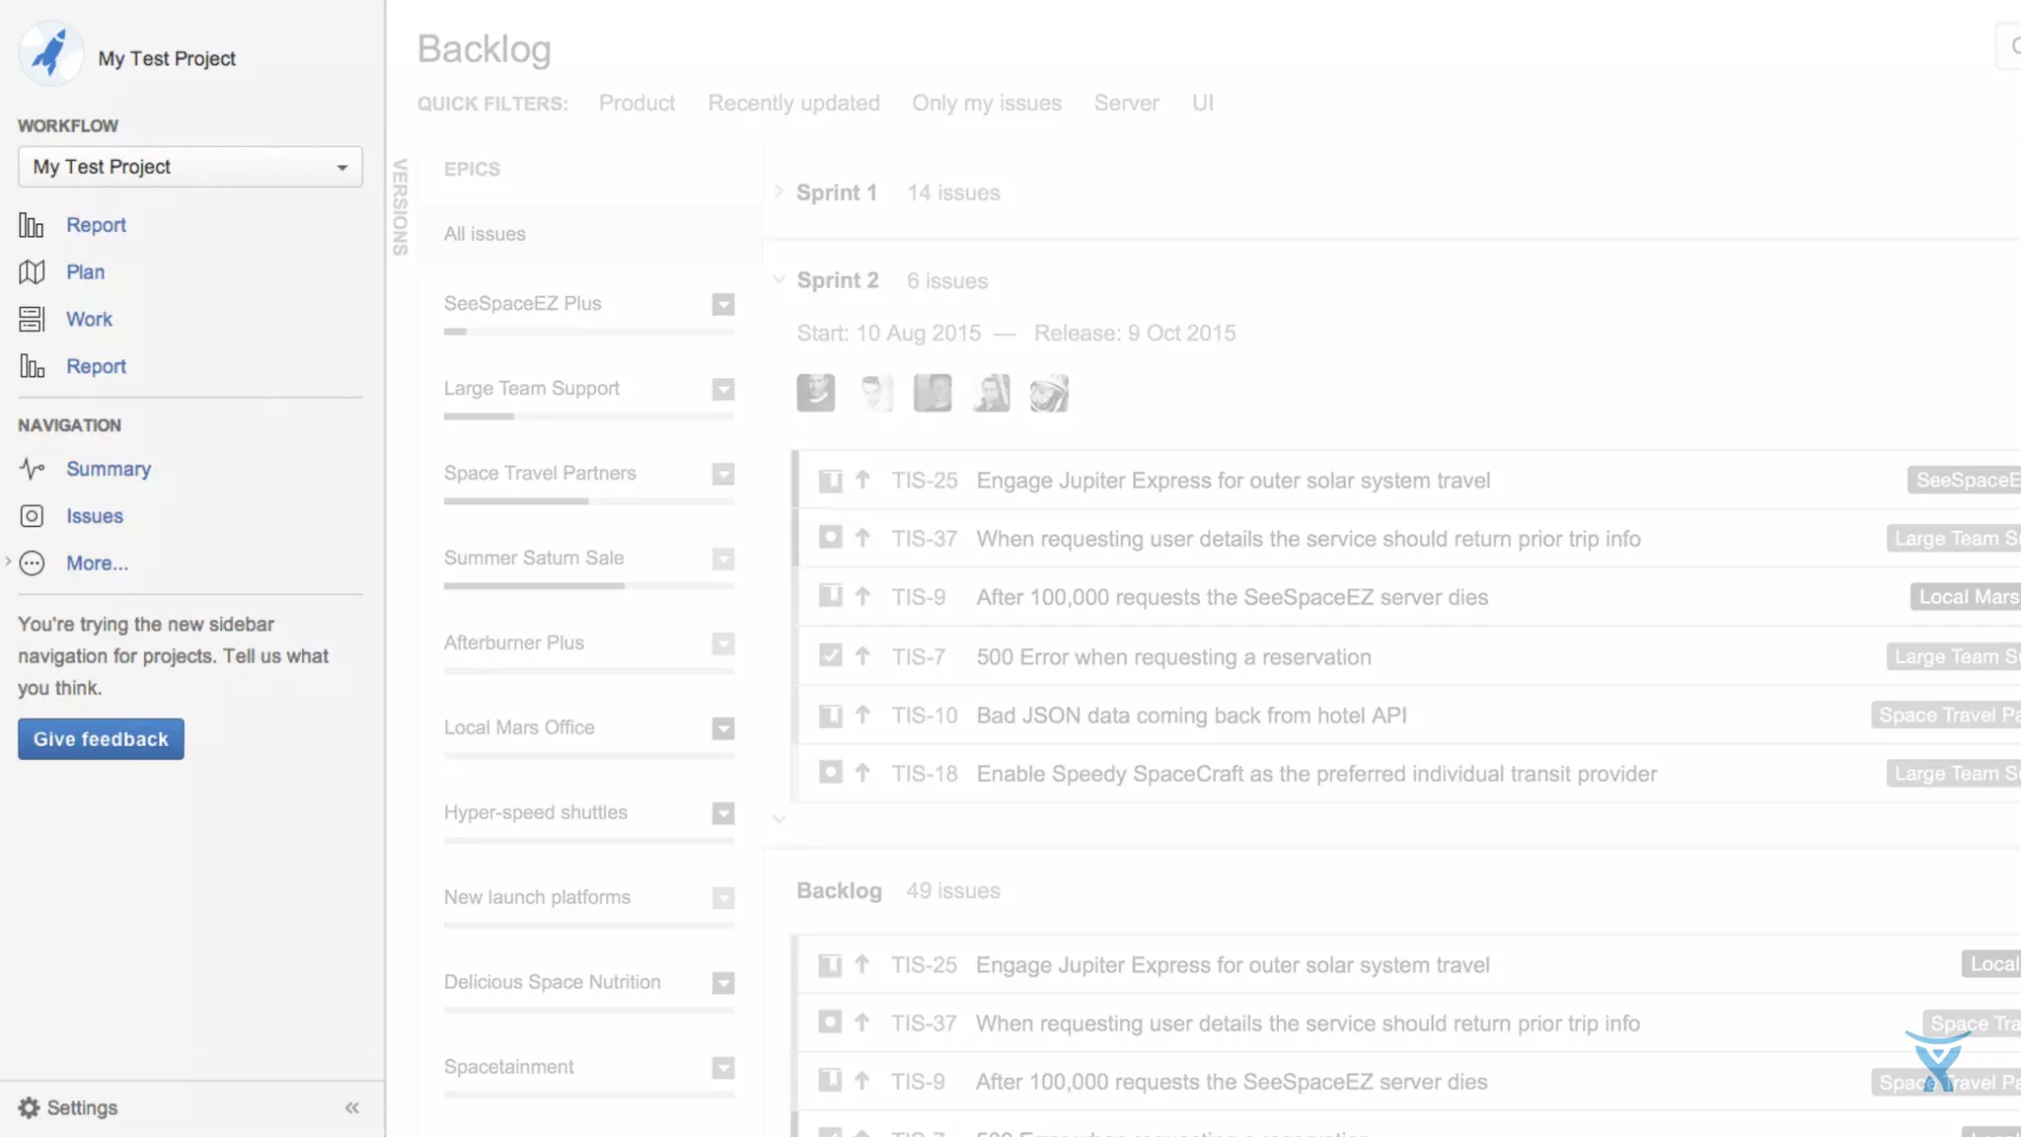Open SeeSpaceEZ Plus epic dropdown arrow
This screenshot has height=1137, width=2021.
coord(723,304)
